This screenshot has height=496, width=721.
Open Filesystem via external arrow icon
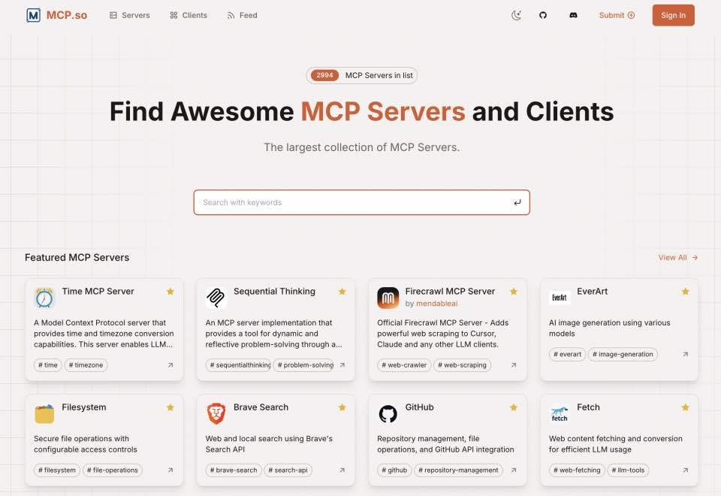tap(170, 470)
